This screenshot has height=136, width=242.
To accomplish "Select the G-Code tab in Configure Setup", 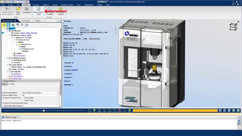I will tap(11, 84).
